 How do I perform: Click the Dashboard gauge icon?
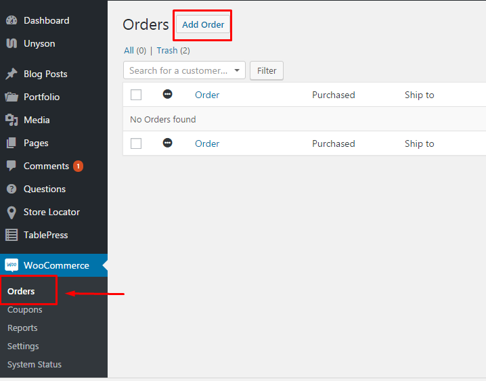point(12,20)
